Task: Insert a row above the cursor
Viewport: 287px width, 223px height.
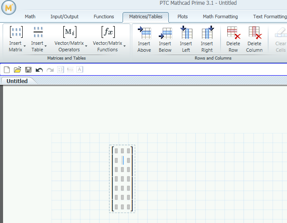Action: (x=144, y=39)
